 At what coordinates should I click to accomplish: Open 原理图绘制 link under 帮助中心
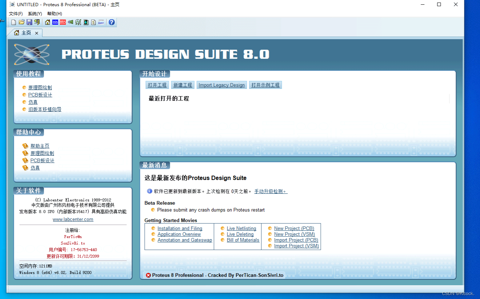pos(42,153)
